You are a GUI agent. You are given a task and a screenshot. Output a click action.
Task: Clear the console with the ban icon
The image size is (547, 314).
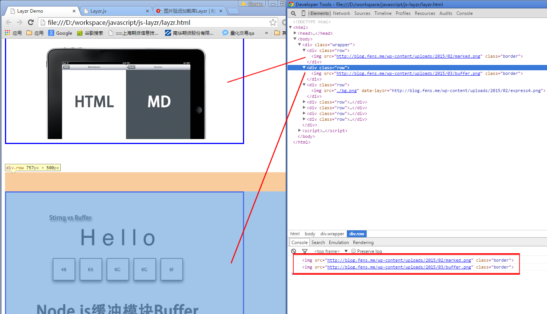pos(293,251)
